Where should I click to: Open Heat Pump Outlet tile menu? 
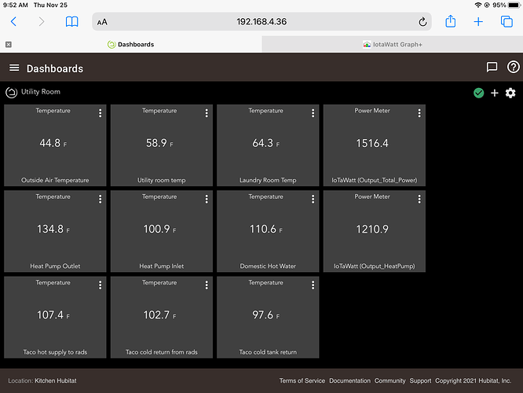point(100,200)
